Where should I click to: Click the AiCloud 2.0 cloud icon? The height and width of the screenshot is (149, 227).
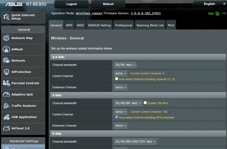point(6,128)
